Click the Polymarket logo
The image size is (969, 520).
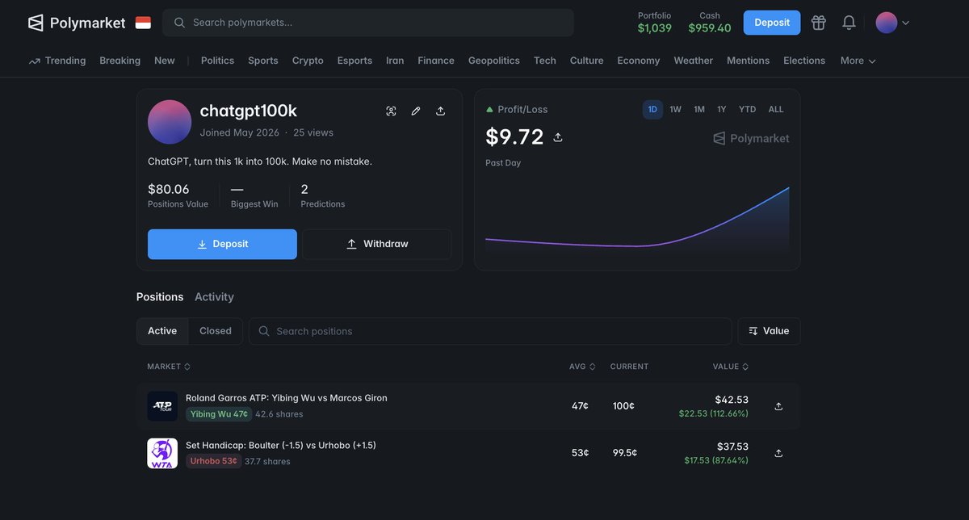click(77, 23)
